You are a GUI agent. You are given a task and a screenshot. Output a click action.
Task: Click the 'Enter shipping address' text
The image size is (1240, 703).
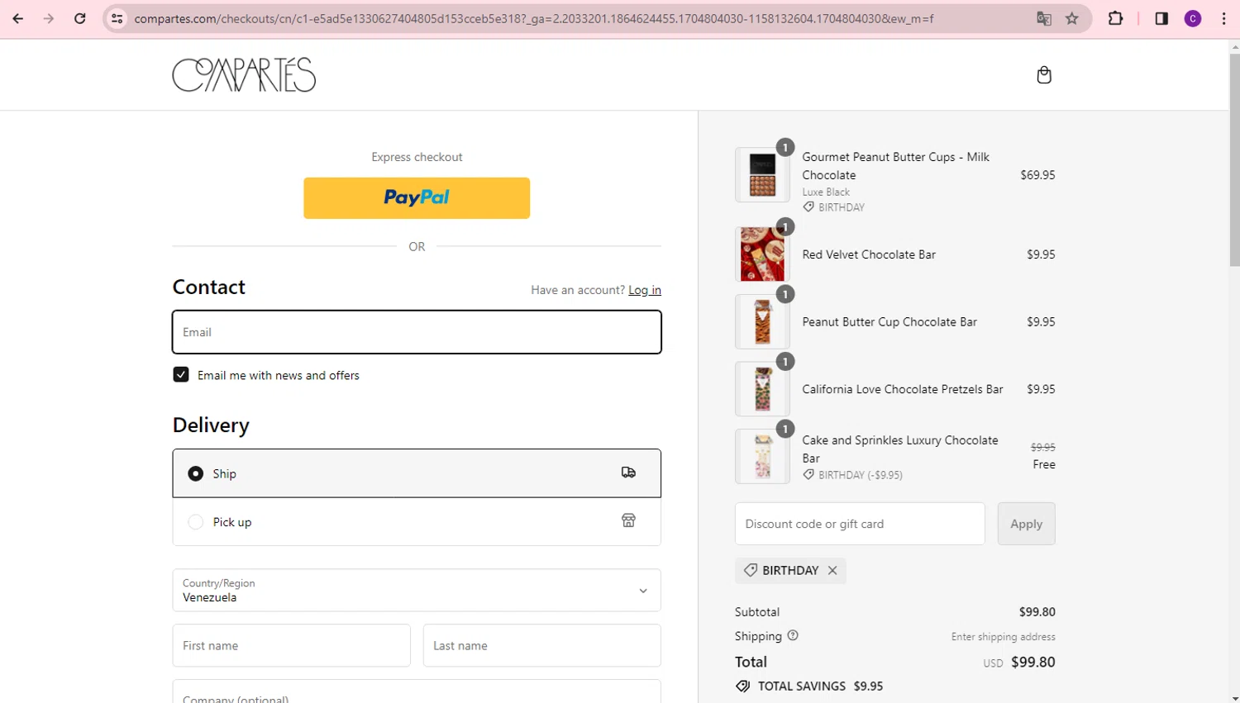pyautogui.click(x=1003, y=637)
